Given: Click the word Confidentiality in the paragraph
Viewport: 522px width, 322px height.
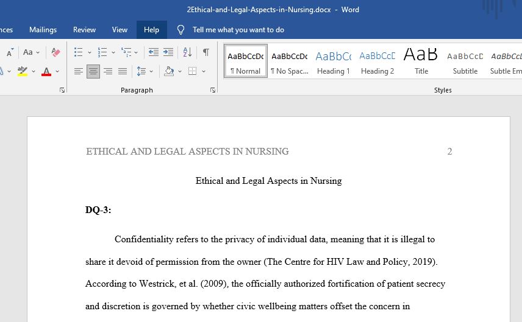Looking at the screenshot, I should point(144,239).
